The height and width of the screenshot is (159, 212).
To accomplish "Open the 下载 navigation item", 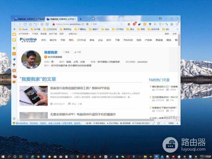I will (117, 40).
